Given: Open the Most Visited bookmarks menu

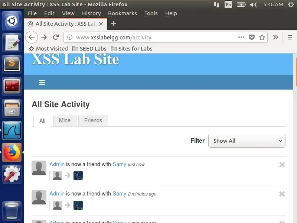Looking at the screenshot, I should (48, 49).
